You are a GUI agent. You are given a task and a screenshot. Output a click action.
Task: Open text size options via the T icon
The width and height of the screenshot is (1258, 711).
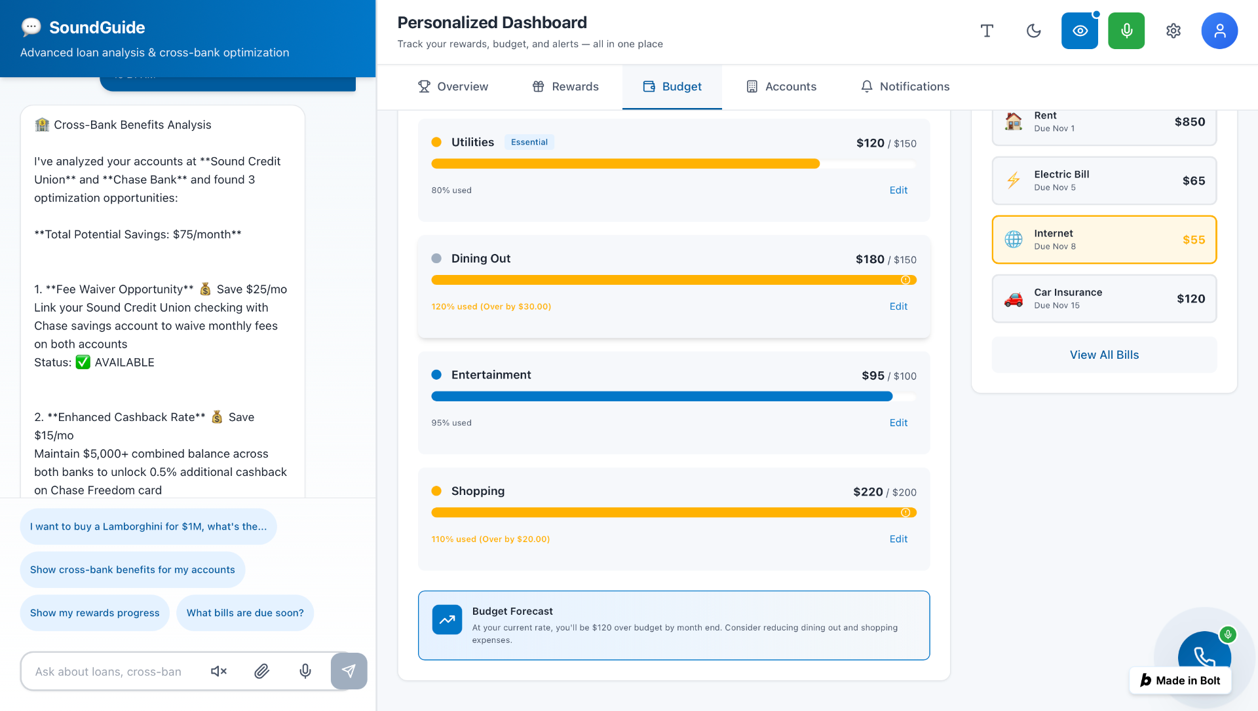[987, 31]
